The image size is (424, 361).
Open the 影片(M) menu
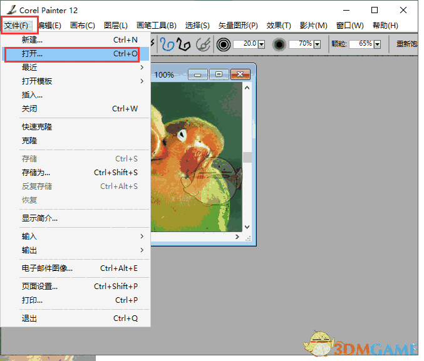coord(314,26)
